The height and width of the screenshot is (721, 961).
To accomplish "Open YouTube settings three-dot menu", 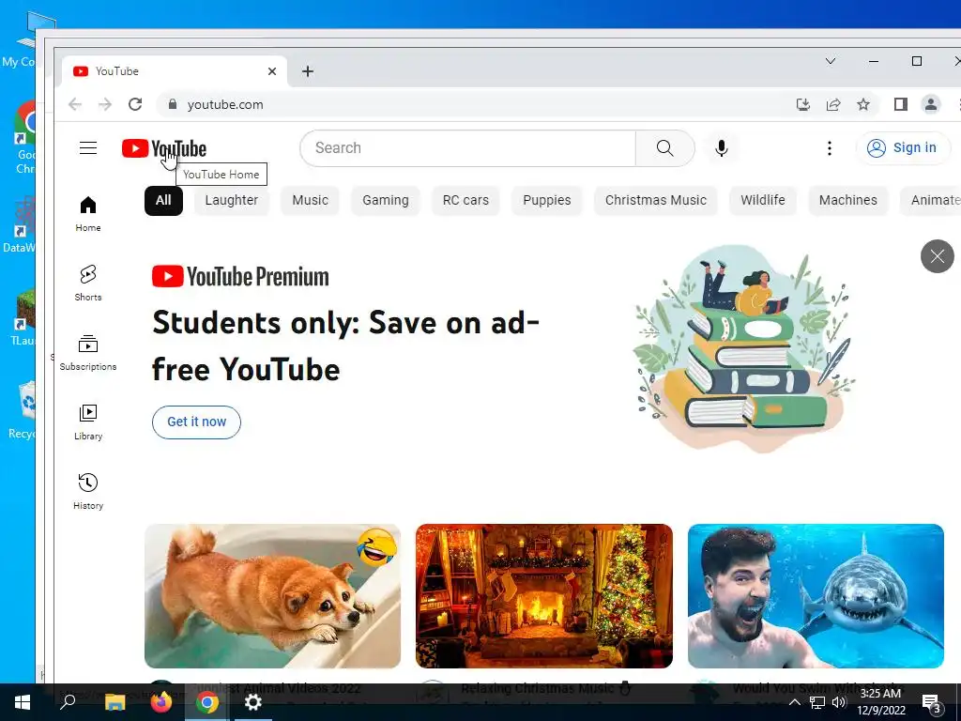I will point(830,147).
